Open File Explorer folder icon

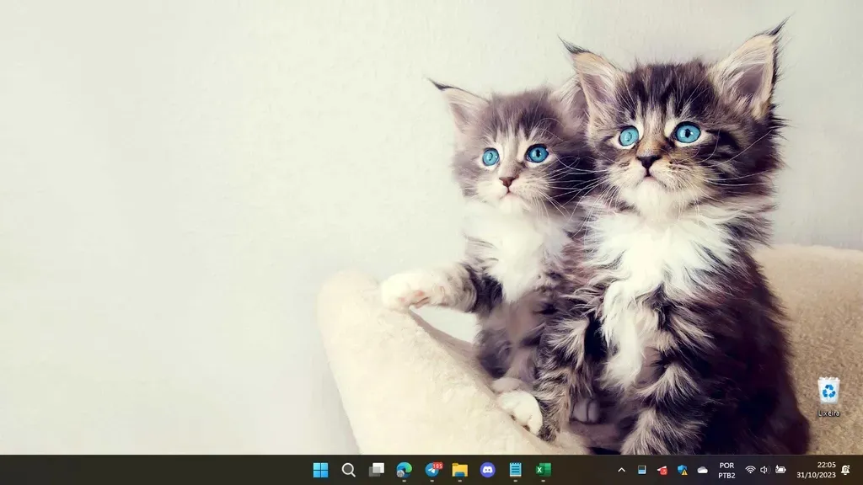459,470
